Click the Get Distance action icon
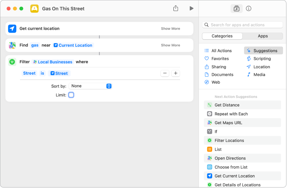287x188 pixels. (x=209, y=105)
